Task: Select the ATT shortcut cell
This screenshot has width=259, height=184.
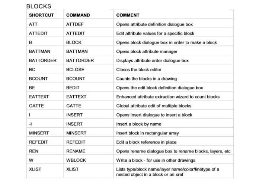Action: (33, 24)
